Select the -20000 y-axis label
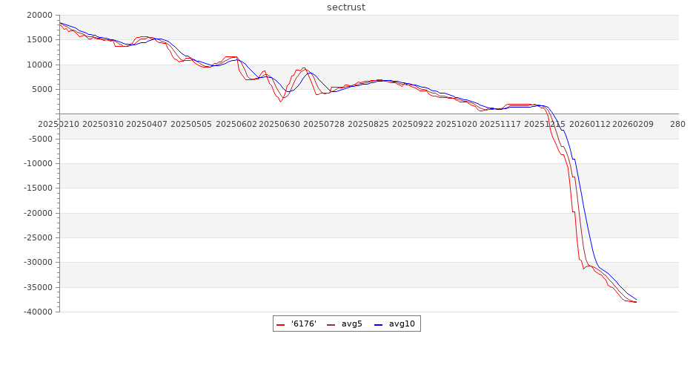This screenshot has width=693, height=371. click(x=36, y=213)
